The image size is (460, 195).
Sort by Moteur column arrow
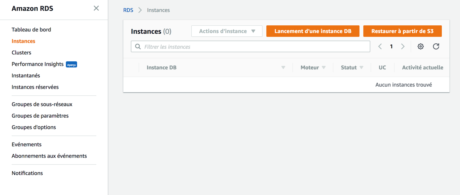tap(324, 67)
